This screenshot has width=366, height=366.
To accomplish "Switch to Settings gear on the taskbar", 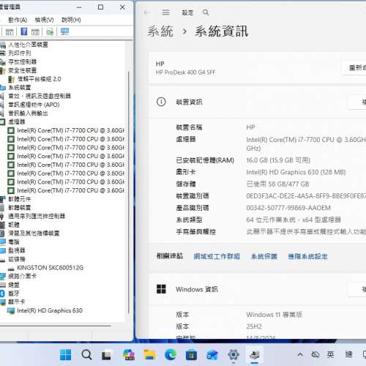I will pyautogui.click(x=234, y=355).
